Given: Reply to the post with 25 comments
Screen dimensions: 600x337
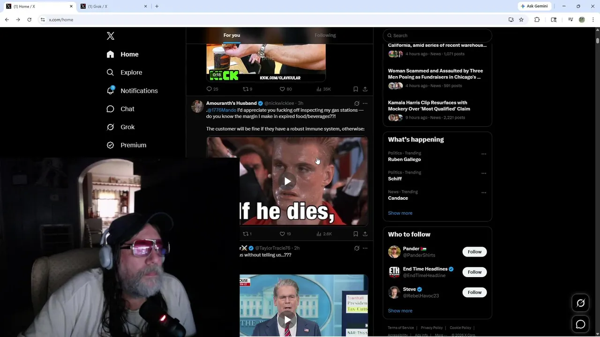Looking at the screenshot, I should [212, 89].
